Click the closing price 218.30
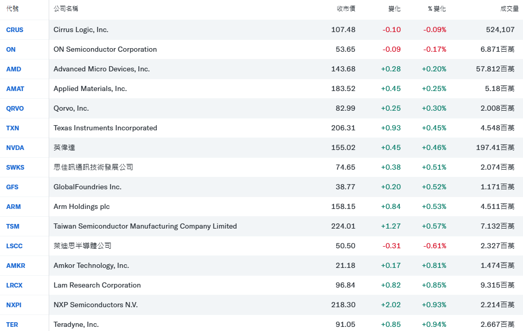 [343, 305]
